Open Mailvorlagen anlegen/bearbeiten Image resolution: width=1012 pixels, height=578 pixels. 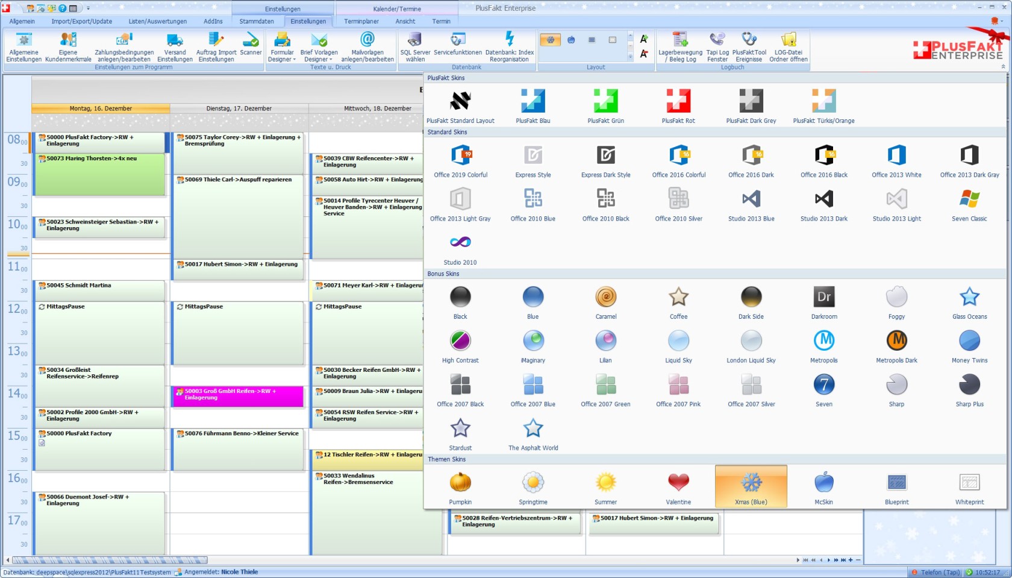367,47
